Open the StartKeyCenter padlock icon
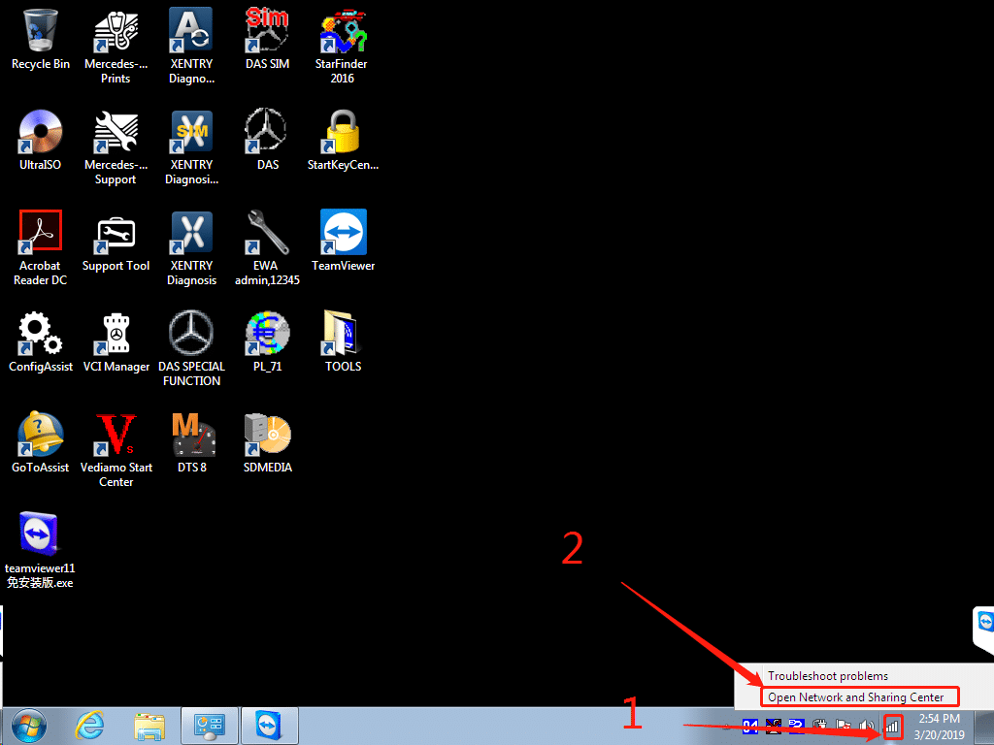This screenshot has width=994, height=745. 343,134
